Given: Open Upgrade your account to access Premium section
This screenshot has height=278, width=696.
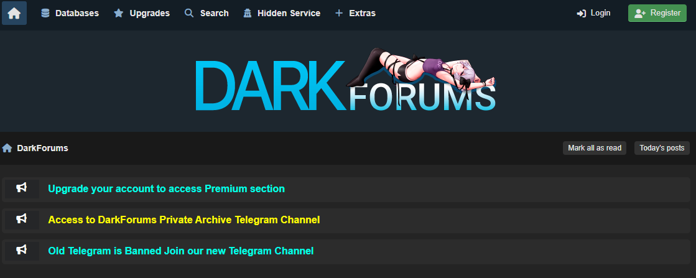Looking at the screenshot, I should click(167, 188).
